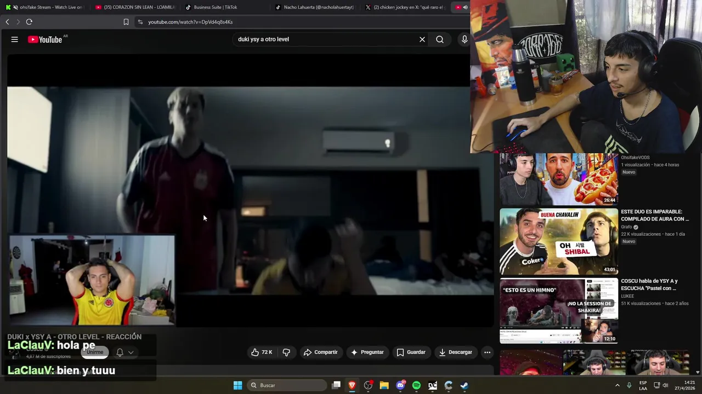Click the YouTube address bar URL

(x=190, y=22)
